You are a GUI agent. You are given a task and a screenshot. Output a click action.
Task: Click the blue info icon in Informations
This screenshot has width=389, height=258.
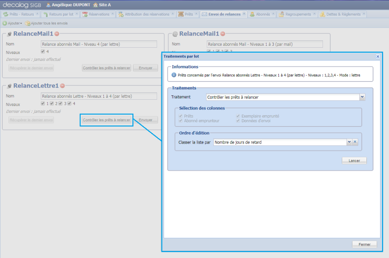coord(174,75)
